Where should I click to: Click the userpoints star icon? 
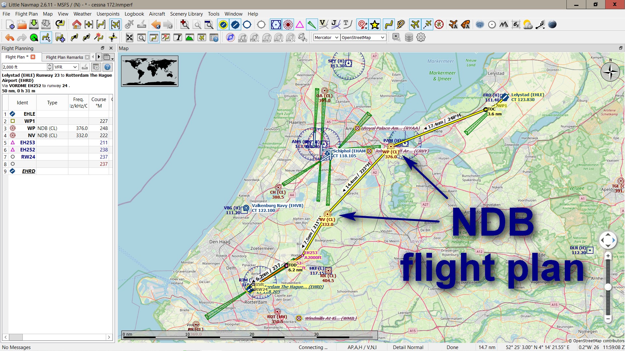(375, 24)
